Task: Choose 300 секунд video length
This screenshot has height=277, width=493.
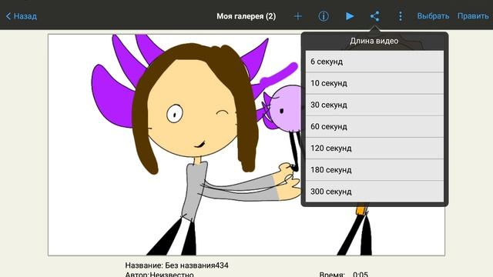Action: coord(374,192)
